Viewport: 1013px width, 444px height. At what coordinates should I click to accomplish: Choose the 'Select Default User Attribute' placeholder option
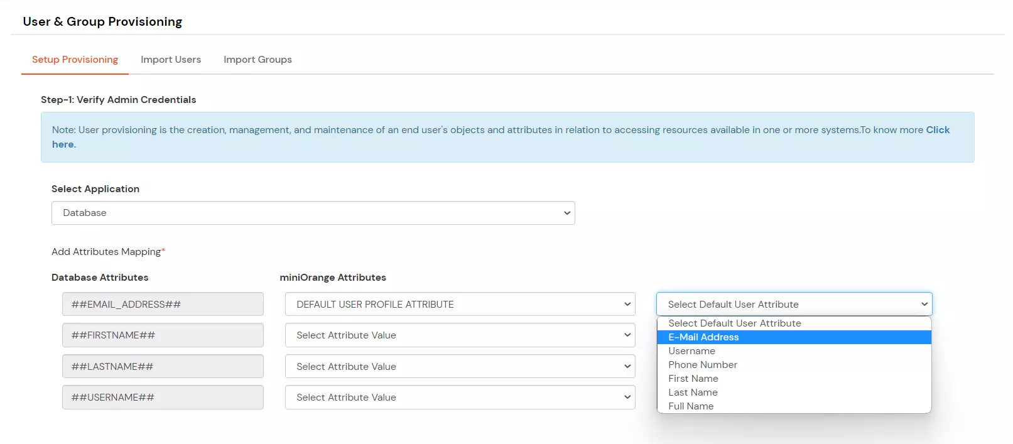tap(794, 323)
